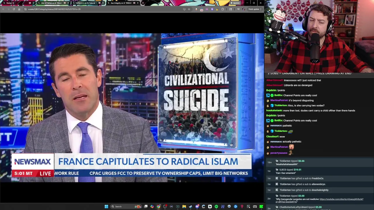Open Steam from the taskbar
374x210 pixels.
pyautogui.click(x=191, y=206)
